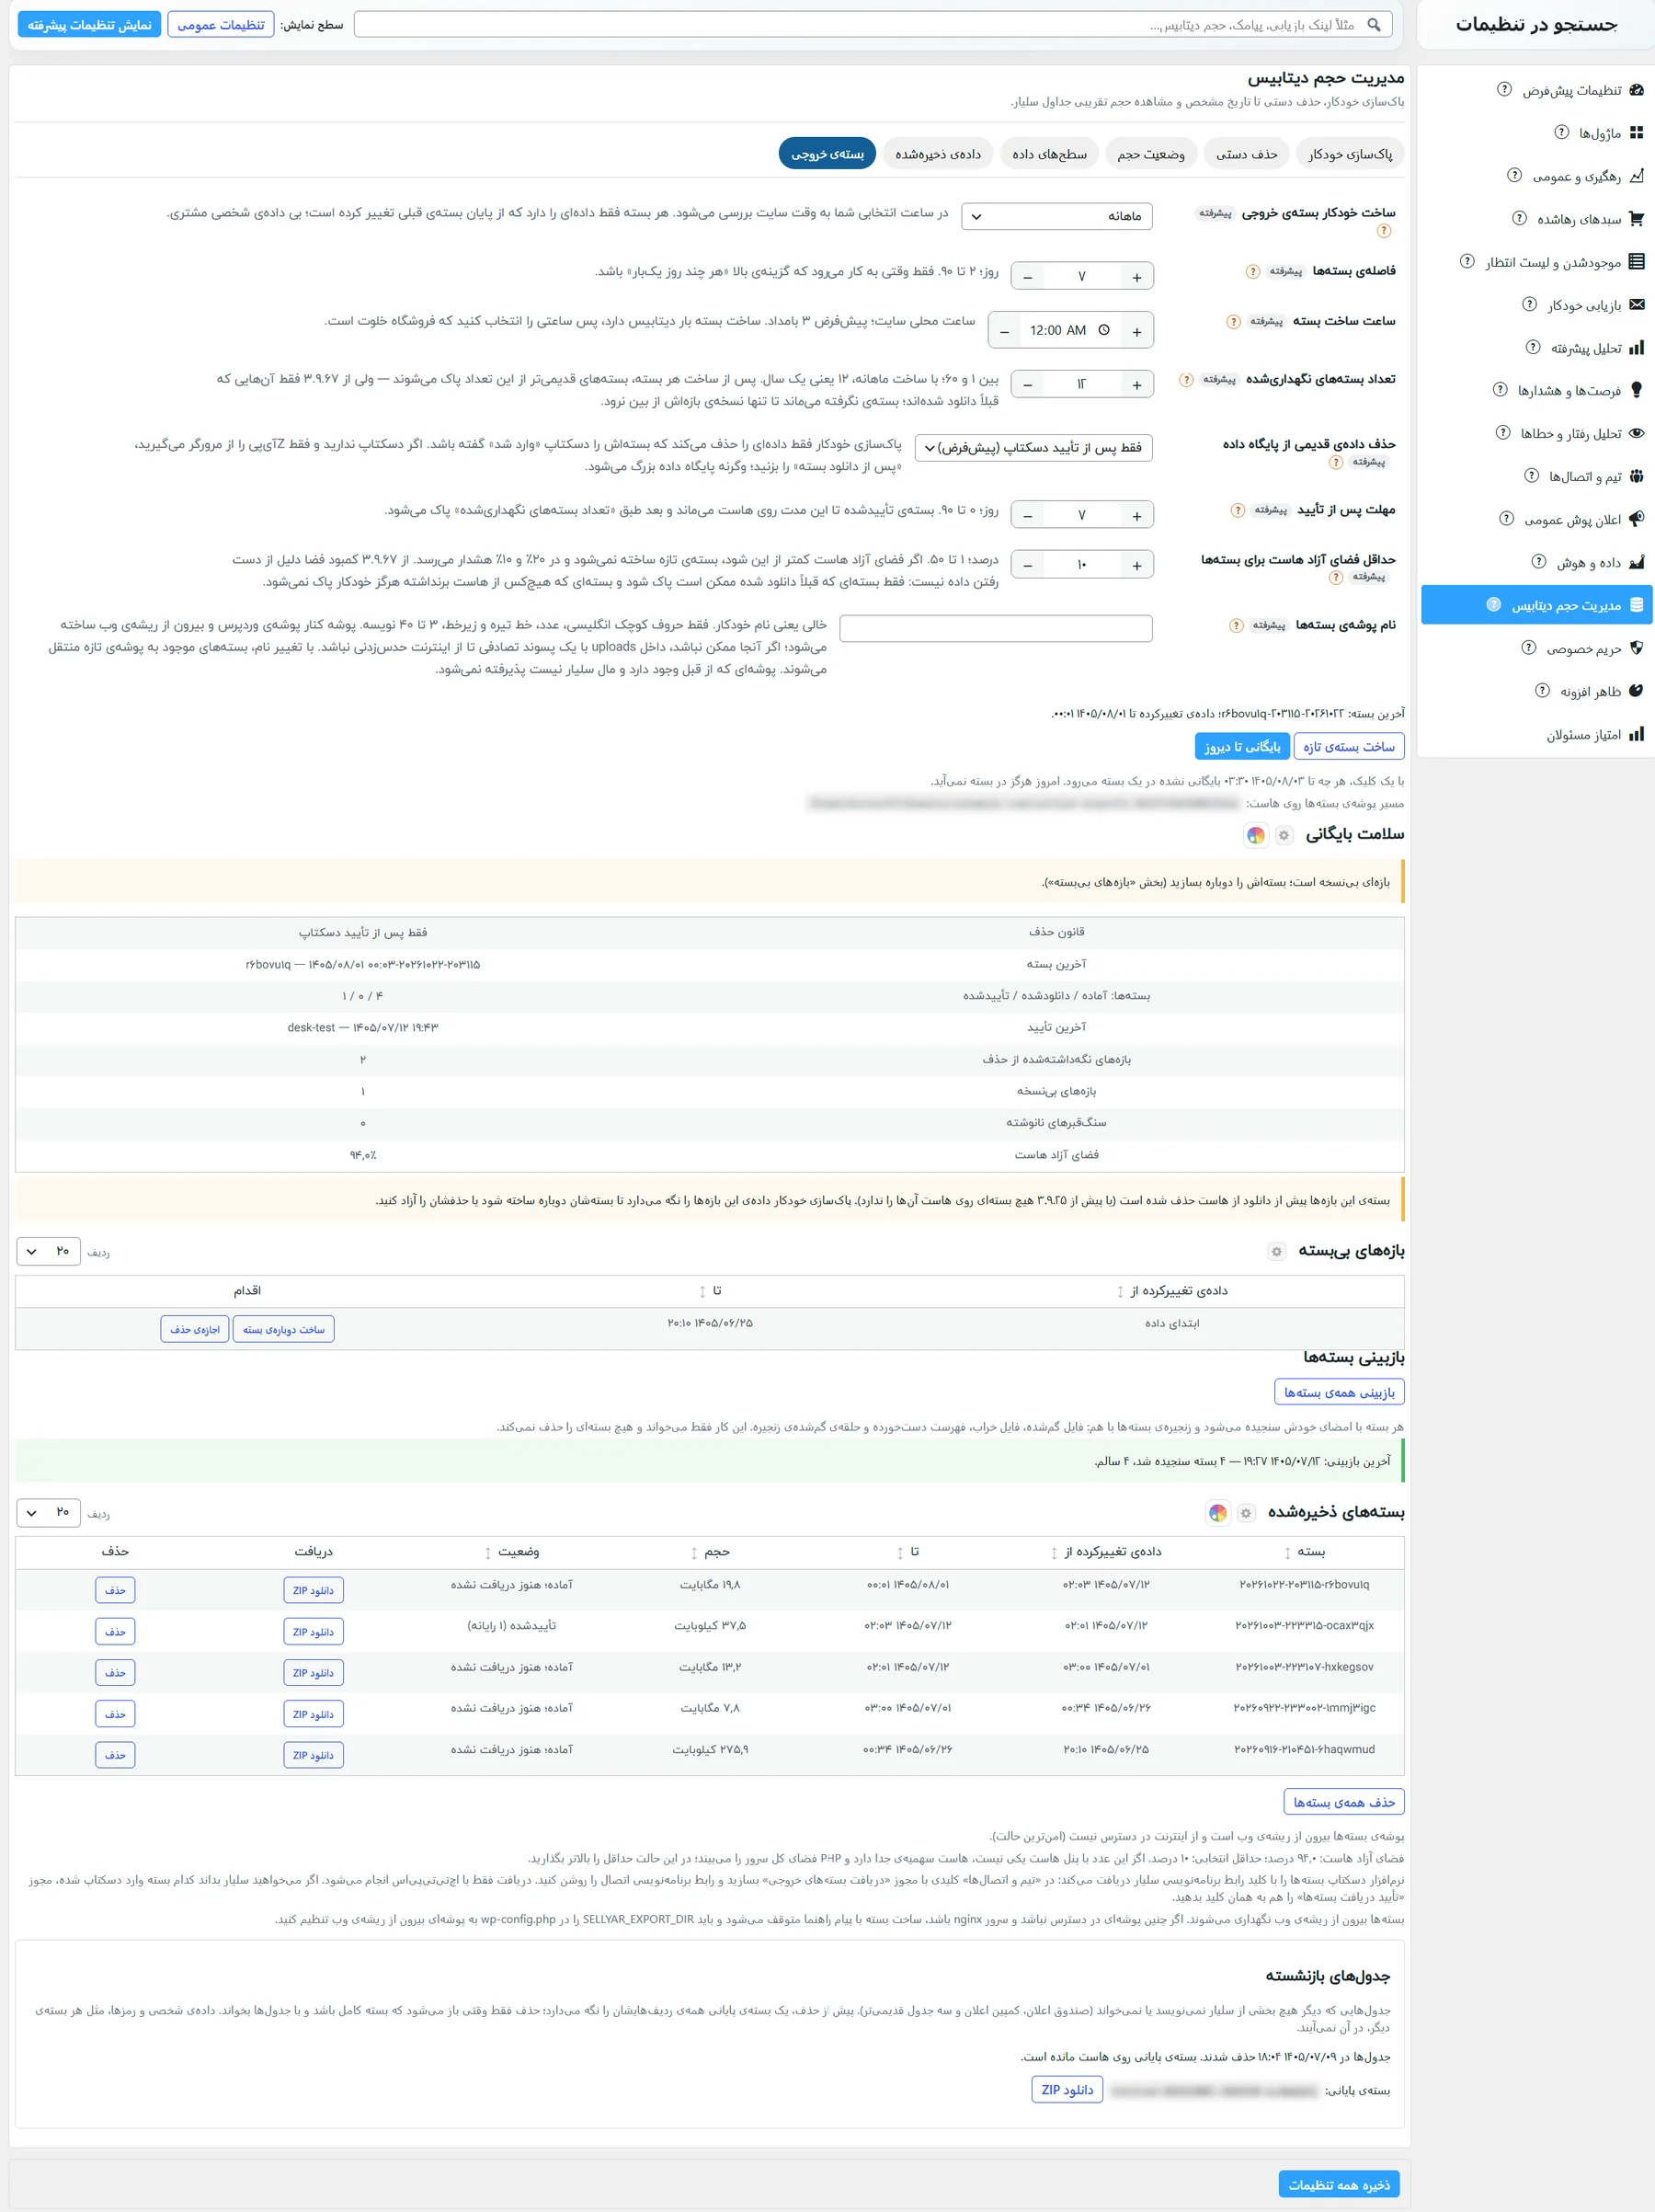Open the rows-per-page dropdown of the بسته‌های ذخیره‌شده table
The height and width of the screenshot is (2212, 1655).
[48, 1514]
